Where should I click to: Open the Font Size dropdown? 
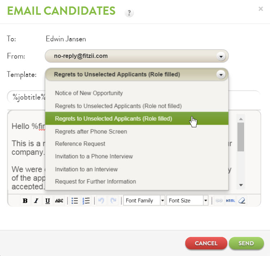coord(187,201)
